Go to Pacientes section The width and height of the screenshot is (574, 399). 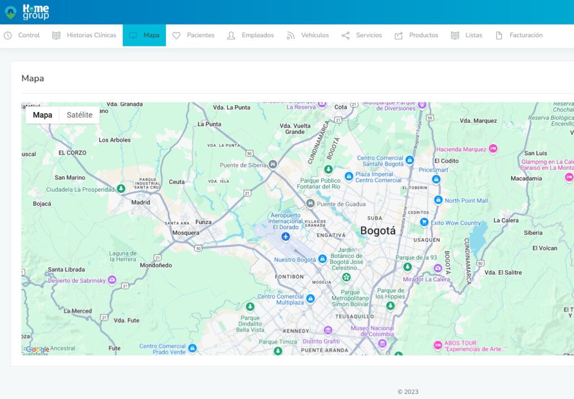point(193,35)
